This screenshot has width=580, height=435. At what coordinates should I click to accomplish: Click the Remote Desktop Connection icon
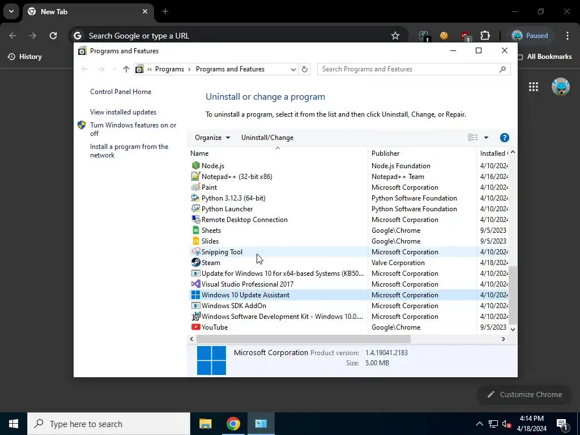pos(195,219)
